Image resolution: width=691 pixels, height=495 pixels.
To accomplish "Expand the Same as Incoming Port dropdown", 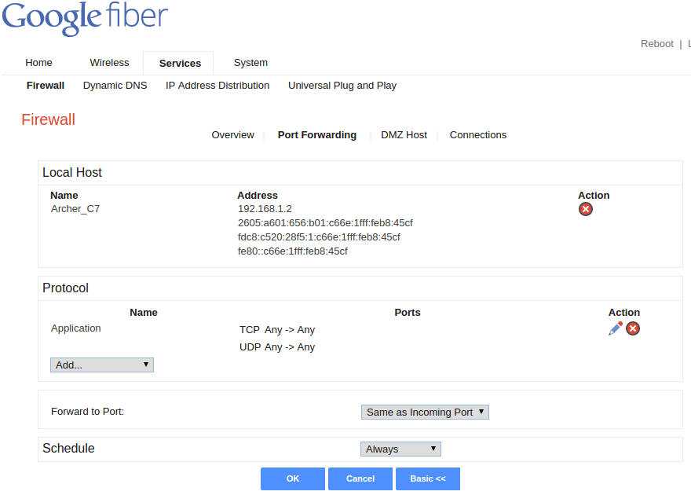I will [x=425, y=412].
